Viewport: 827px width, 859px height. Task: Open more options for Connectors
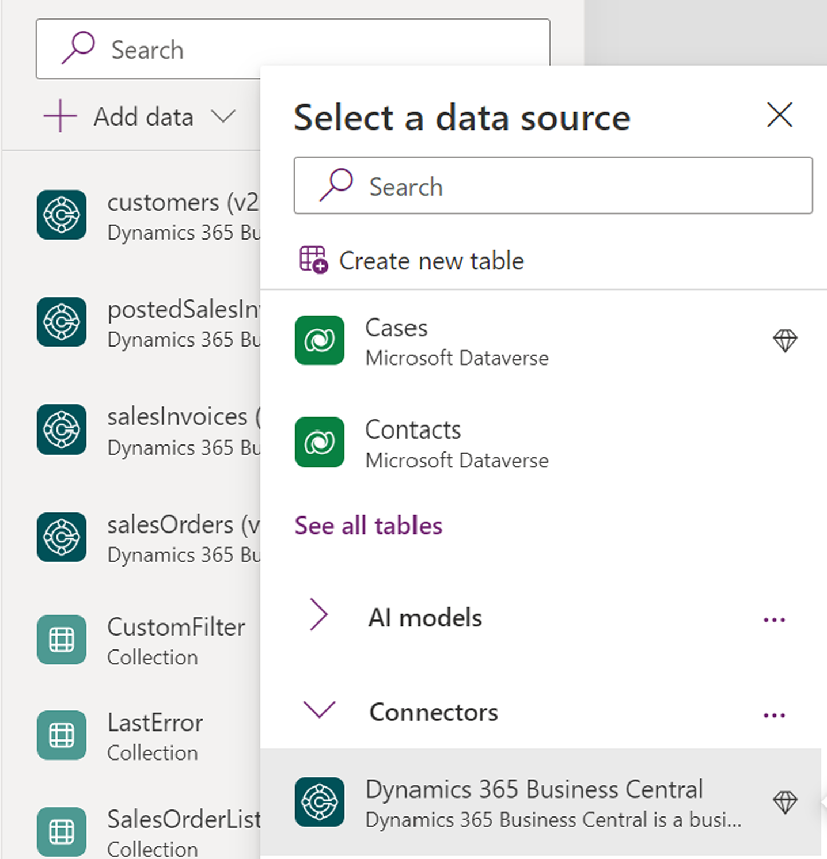[774, 715]
